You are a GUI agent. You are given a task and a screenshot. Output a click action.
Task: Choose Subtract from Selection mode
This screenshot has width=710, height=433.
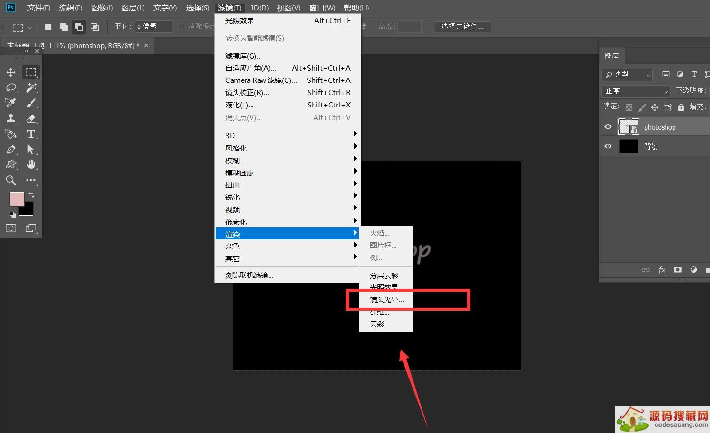pyautogui.click(x=79, y=27)
